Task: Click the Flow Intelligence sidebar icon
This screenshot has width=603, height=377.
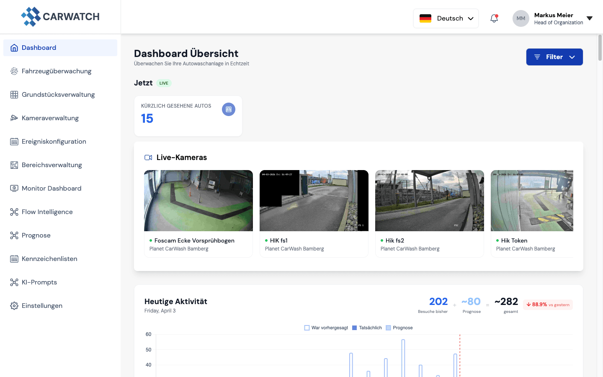Action: (14, 212)
